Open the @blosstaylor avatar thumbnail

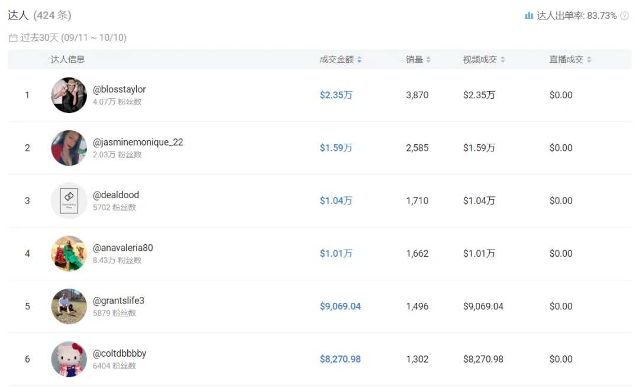(69, 95)
